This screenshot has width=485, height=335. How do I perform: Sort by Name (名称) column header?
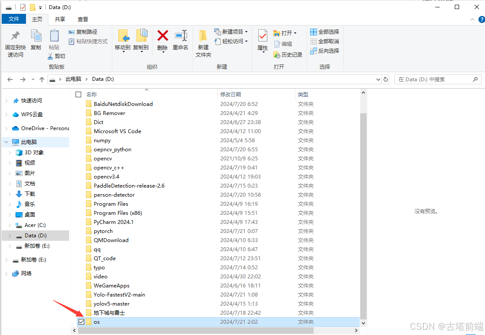[92, 94]
